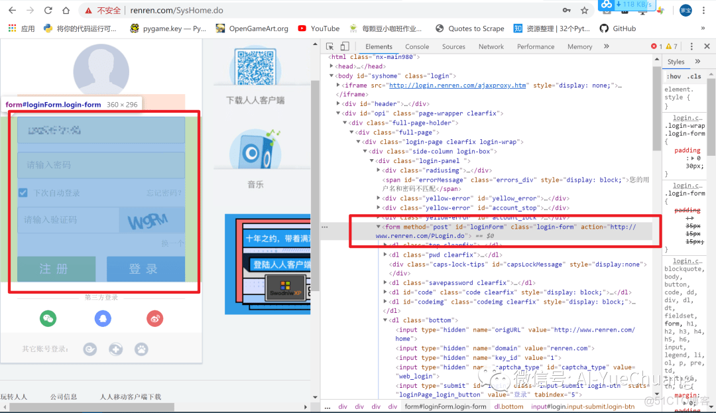Show more bookmarks chevron

[703, 29]
